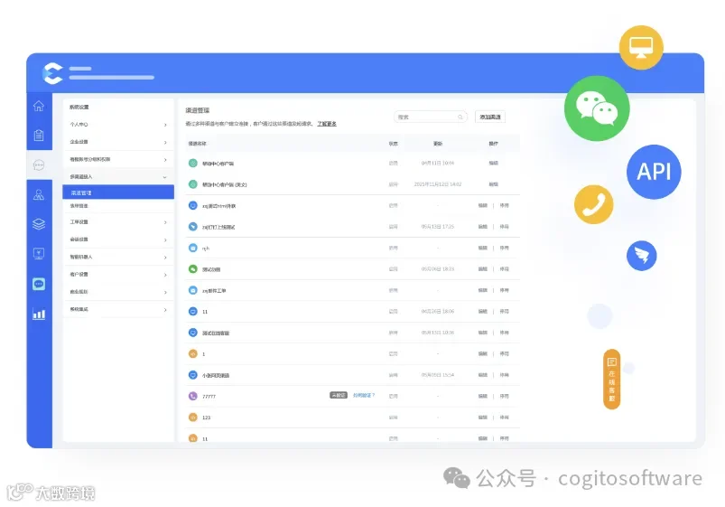Image resolution: width=725 pixels, height=507 pixels.
Task: Click the 添加渠道 button
Action: [x=490, y=117]
